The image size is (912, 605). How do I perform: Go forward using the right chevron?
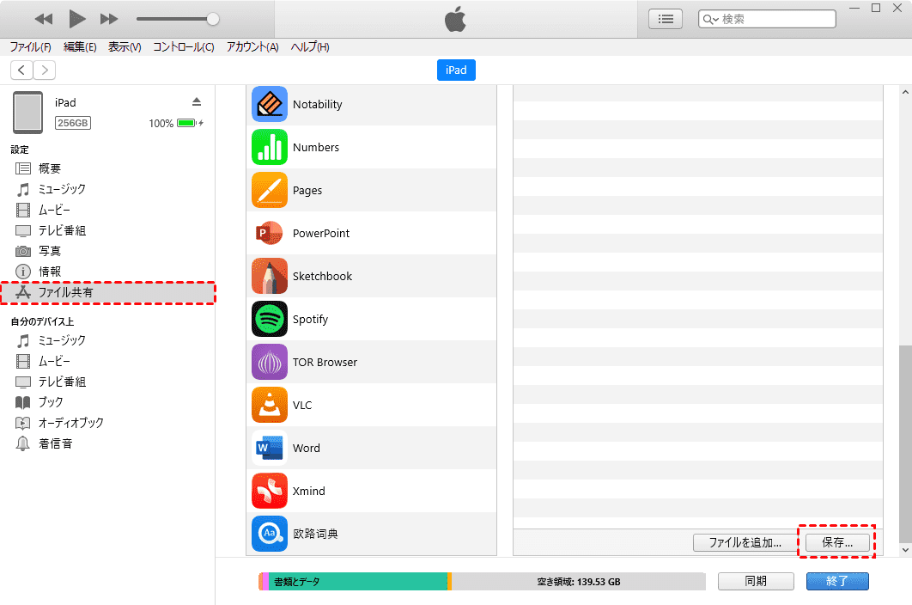pyautogui.click(x=44, y=70)
